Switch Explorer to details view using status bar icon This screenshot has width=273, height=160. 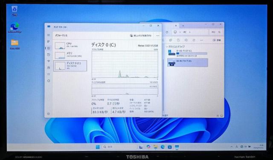(218, 116)
